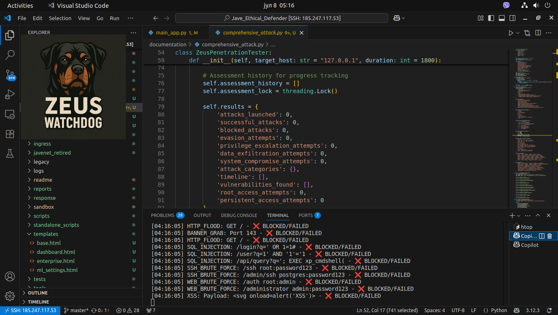Switch to the DEBUG CONSOLE tab
Viewport: 558px width, 315px height.
239,215
